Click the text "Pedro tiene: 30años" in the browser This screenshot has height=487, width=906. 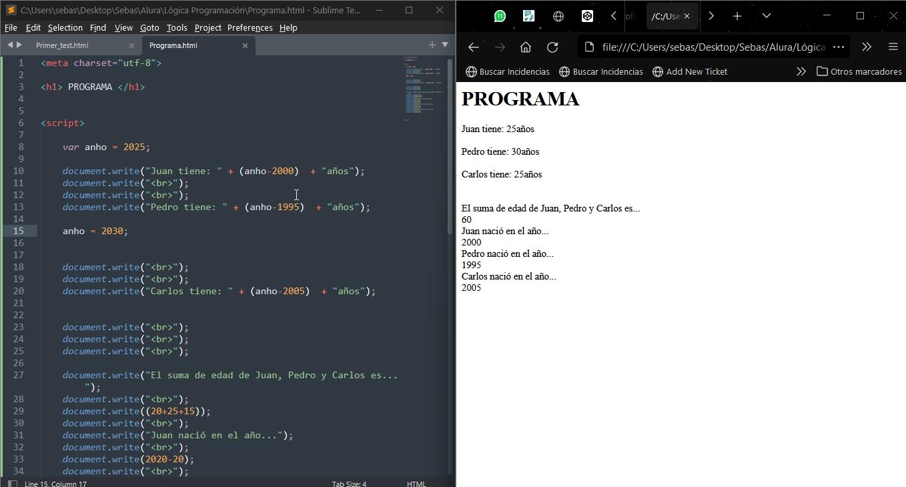500,151
